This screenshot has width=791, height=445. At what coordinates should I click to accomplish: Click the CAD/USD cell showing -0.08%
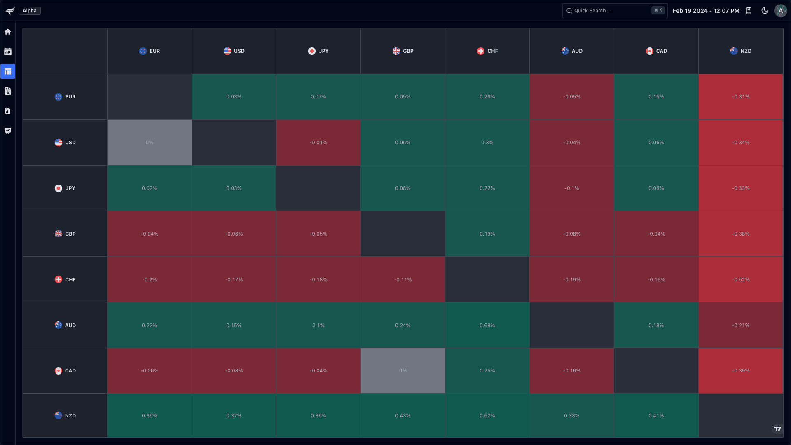[x=234, y=371]
